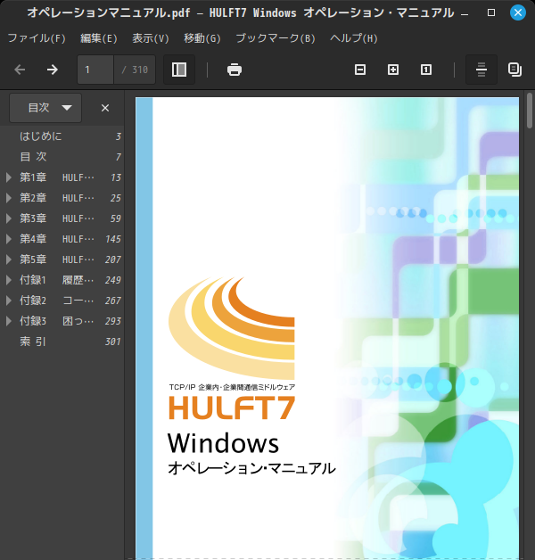Viewport: 535px width, 560px height.
Task: Expand the 第4章 tree entry
Action: coord(9,239)
